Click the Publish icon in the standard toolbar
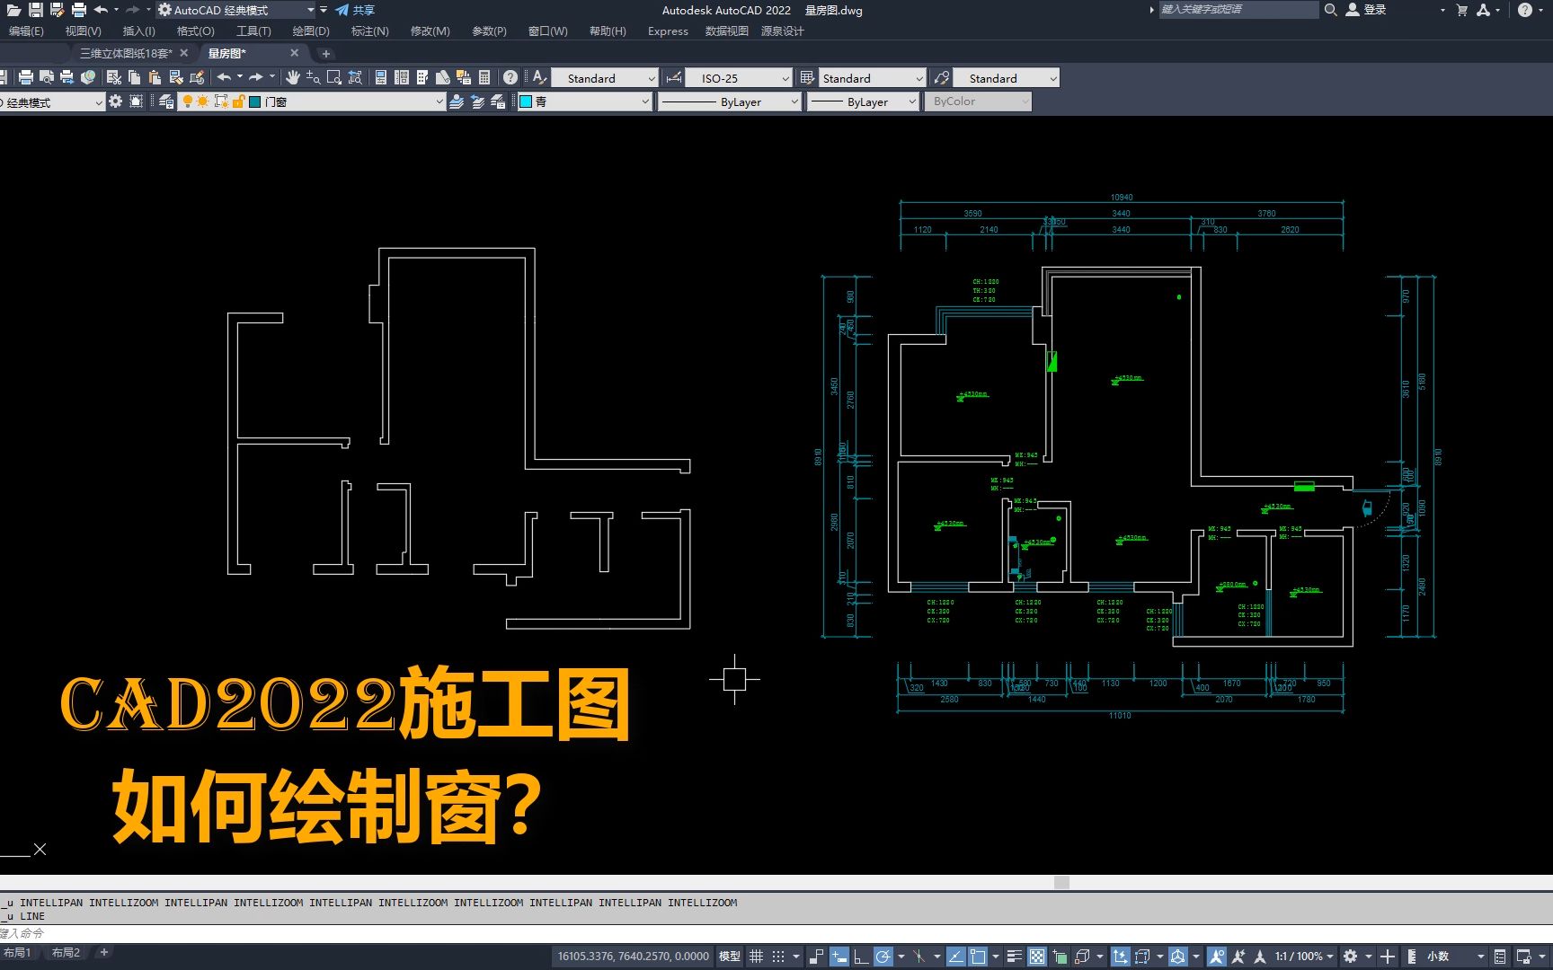Screen dimensions: 1553x970 [67, 77]
